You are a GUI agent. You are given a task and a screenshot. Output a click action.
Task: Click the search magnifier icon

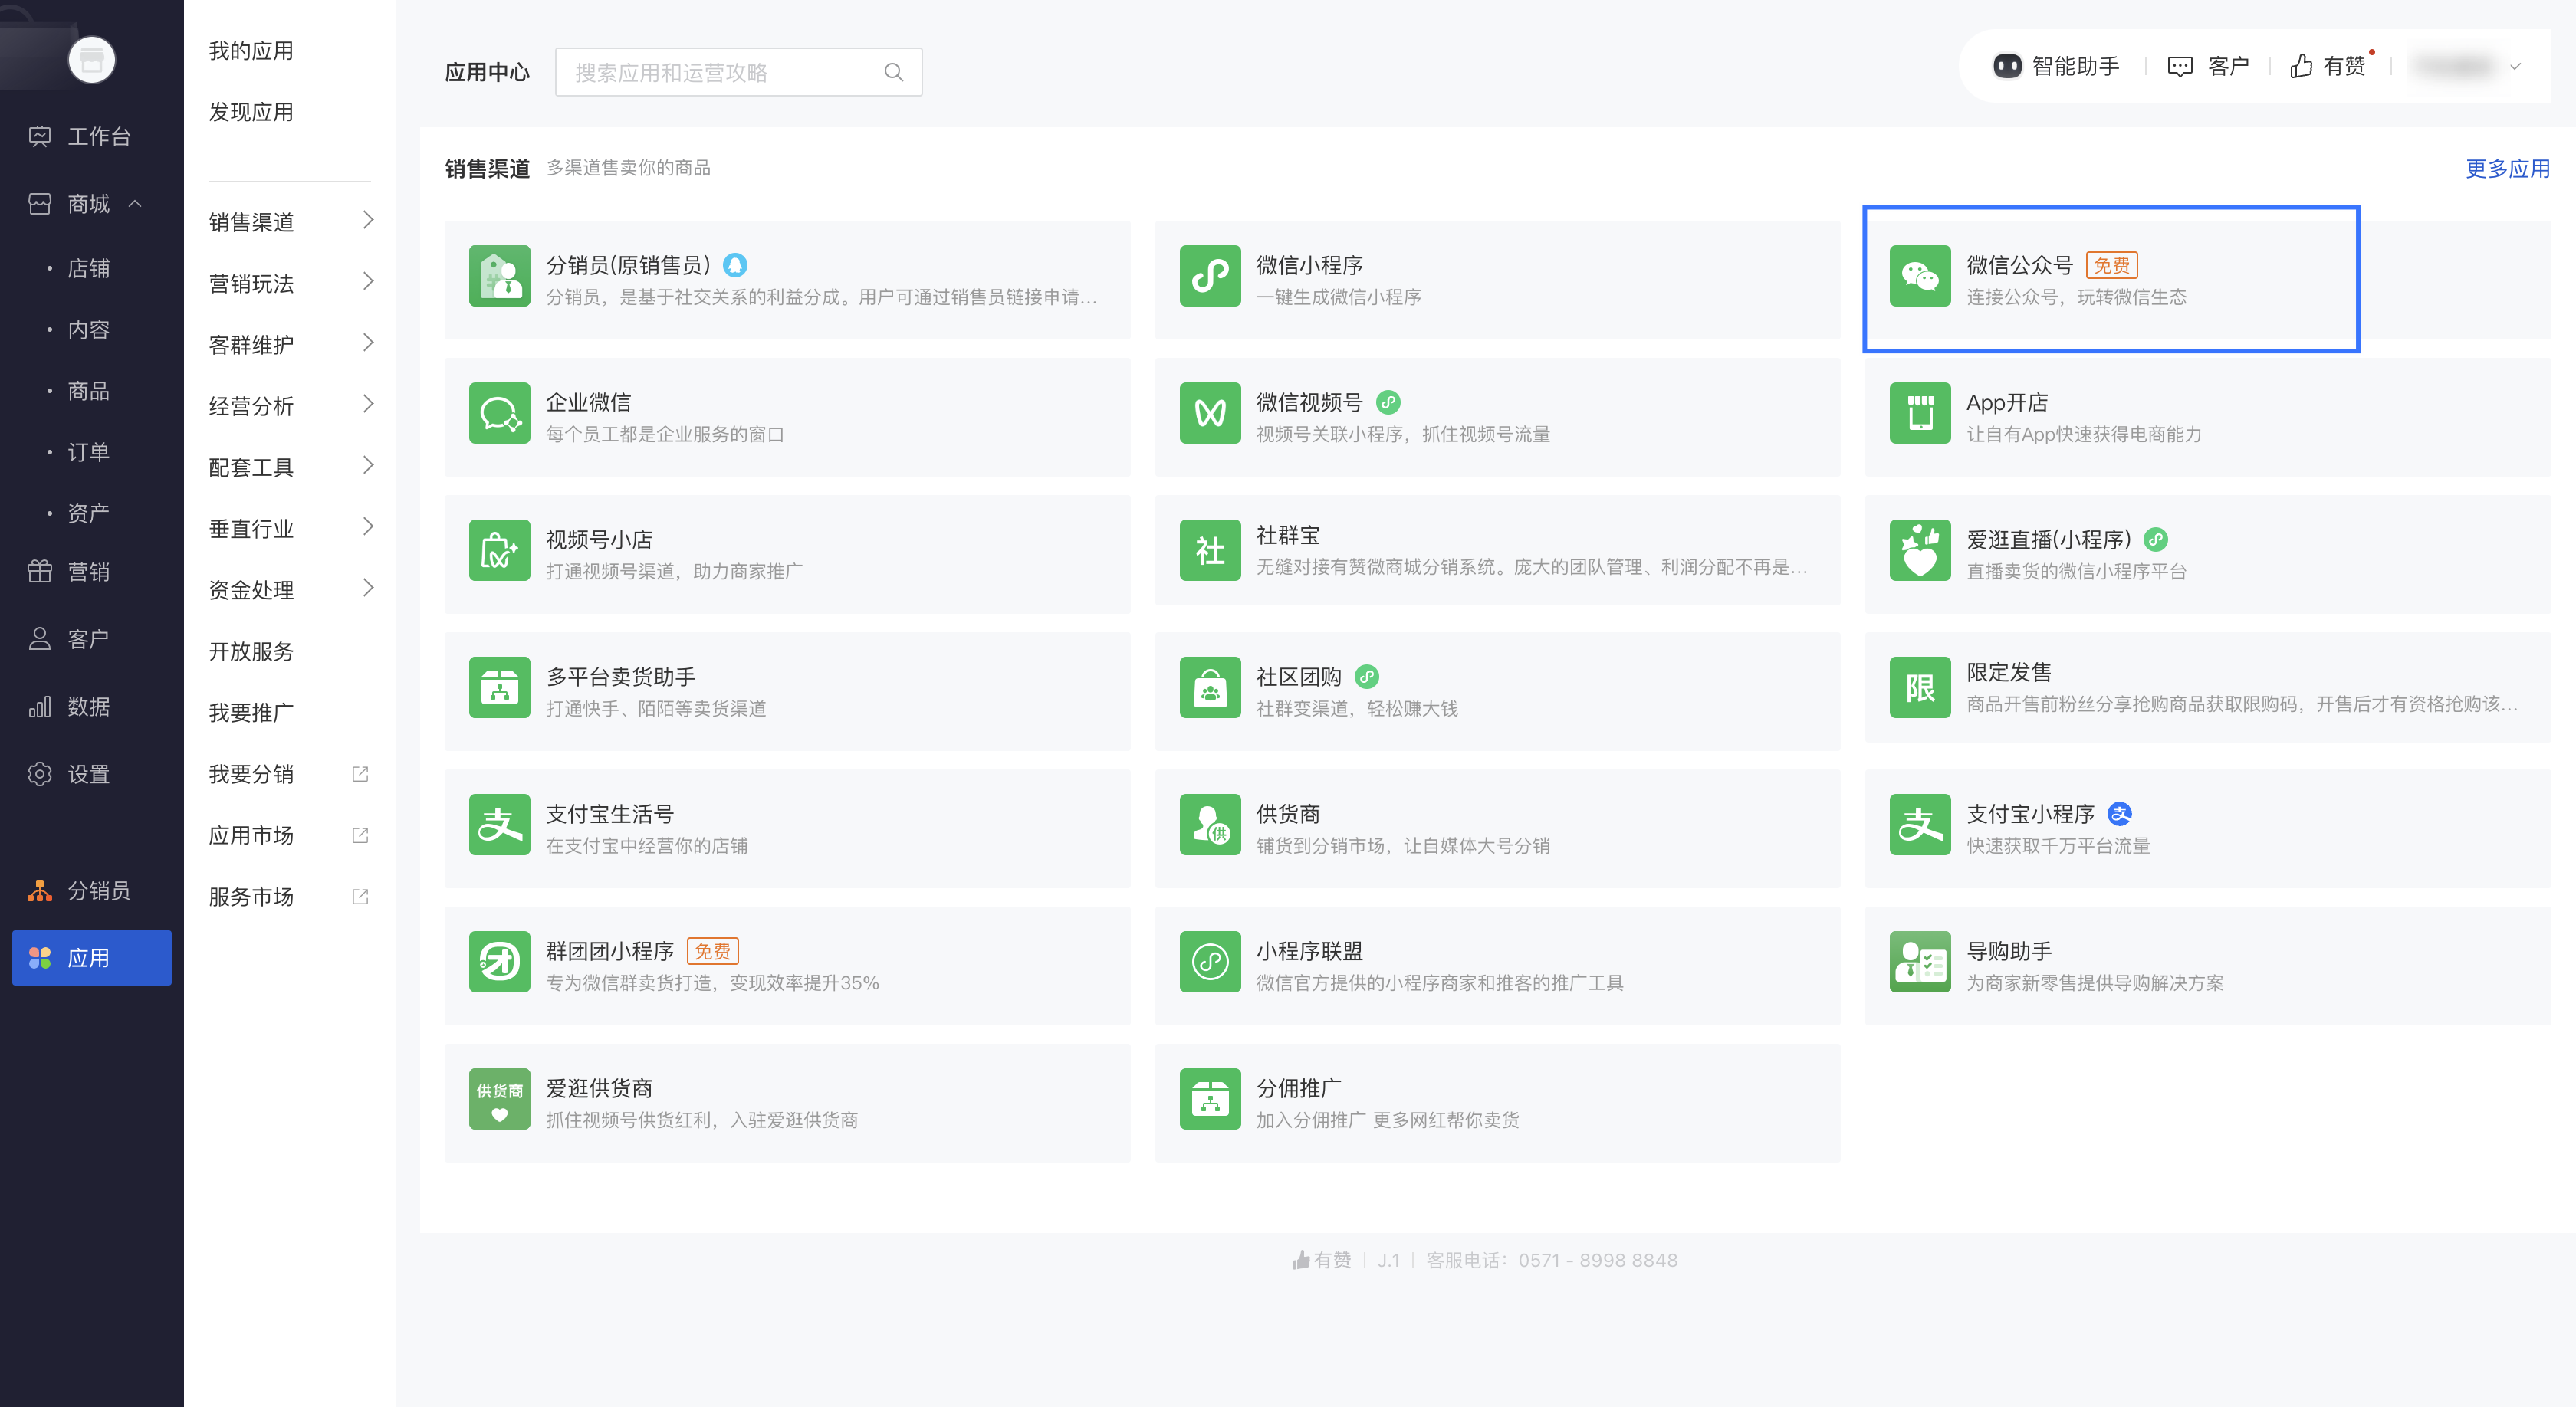pyautogui.click(x=893, y=72)
